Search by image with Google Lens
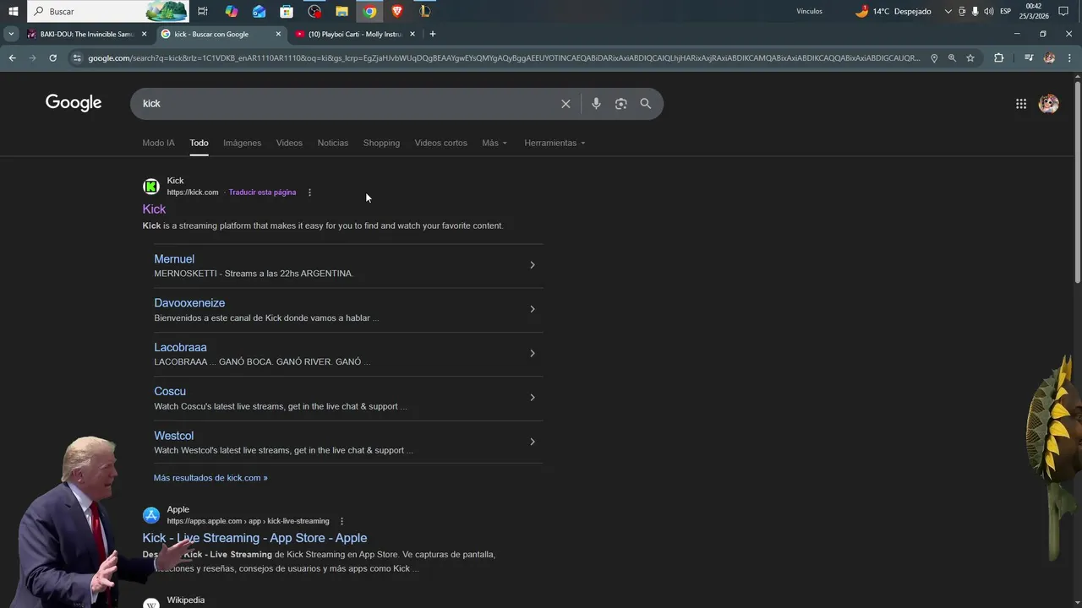The height and width of the screenshot is (608, 1082). pyautogui.click(x=621, y=104)
